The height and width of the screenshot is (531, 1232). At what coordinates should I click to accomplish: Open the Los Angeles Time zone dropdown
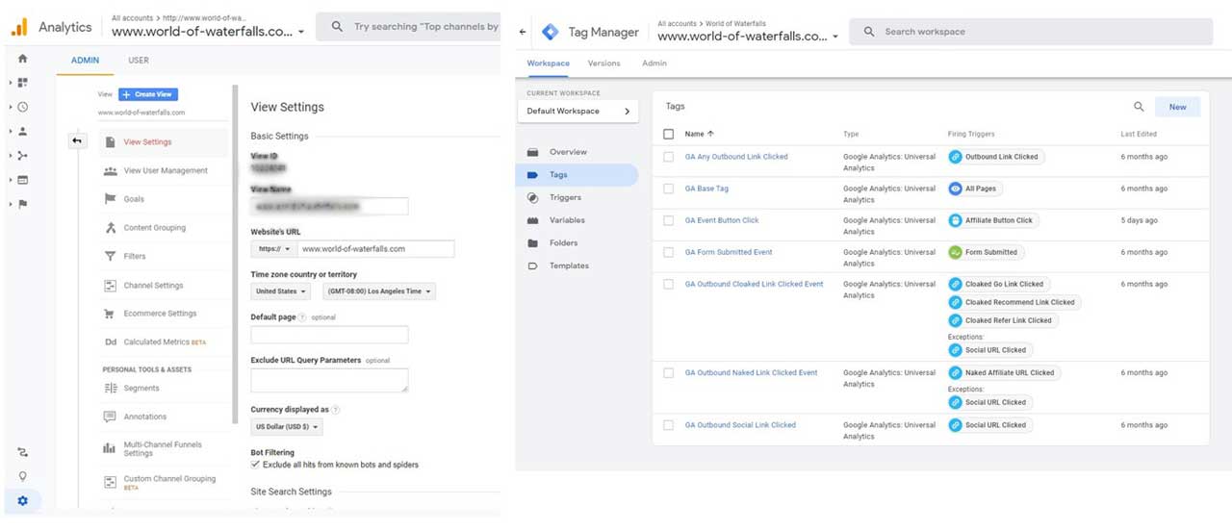[x=378, y=291]
